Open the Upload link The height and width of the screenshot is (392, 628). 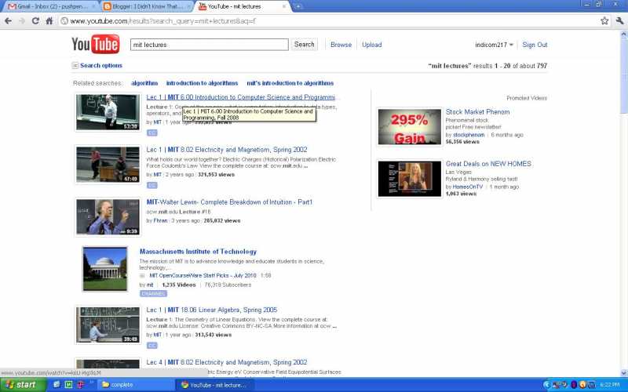(371, 45)
